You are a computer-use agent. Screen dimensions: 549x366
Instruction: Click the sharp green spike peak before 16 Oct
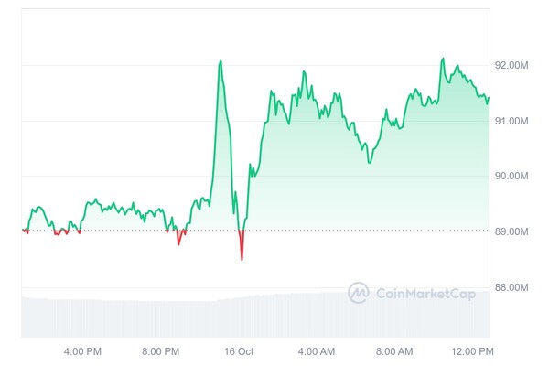[x=221, y=61]
